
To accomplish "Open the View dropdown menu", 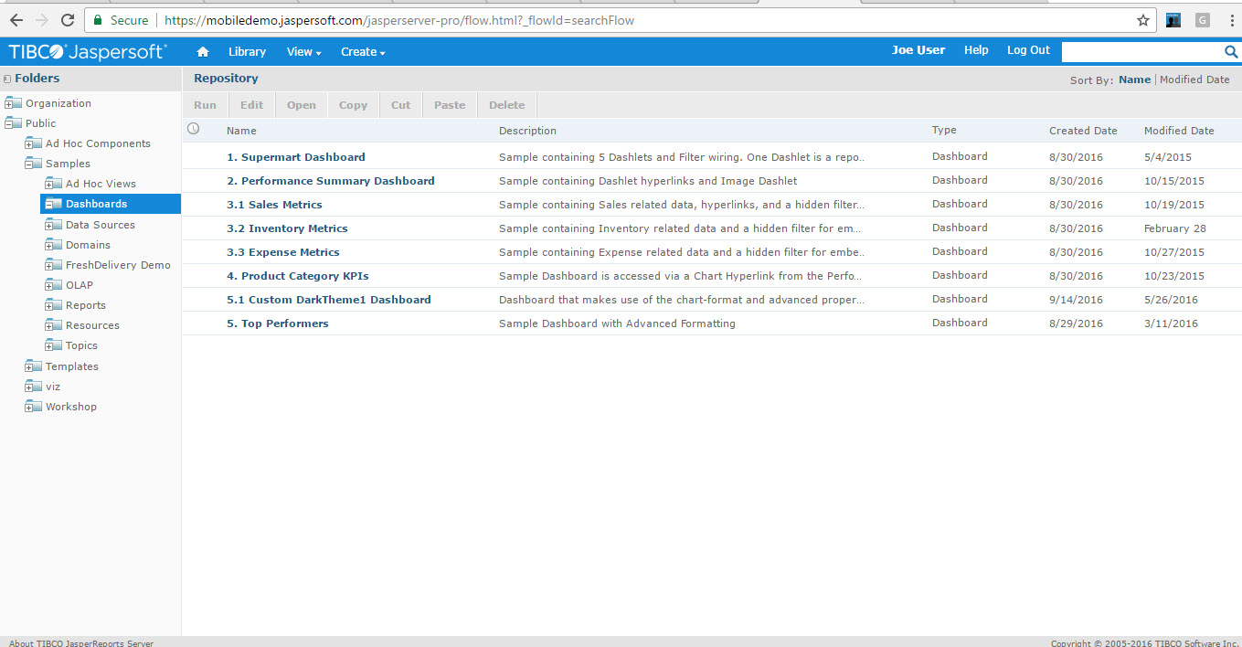I will point(303,52).
